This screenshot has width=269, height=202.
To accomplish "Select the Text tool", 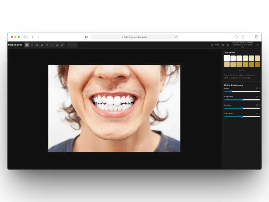I will click(52, 45).
